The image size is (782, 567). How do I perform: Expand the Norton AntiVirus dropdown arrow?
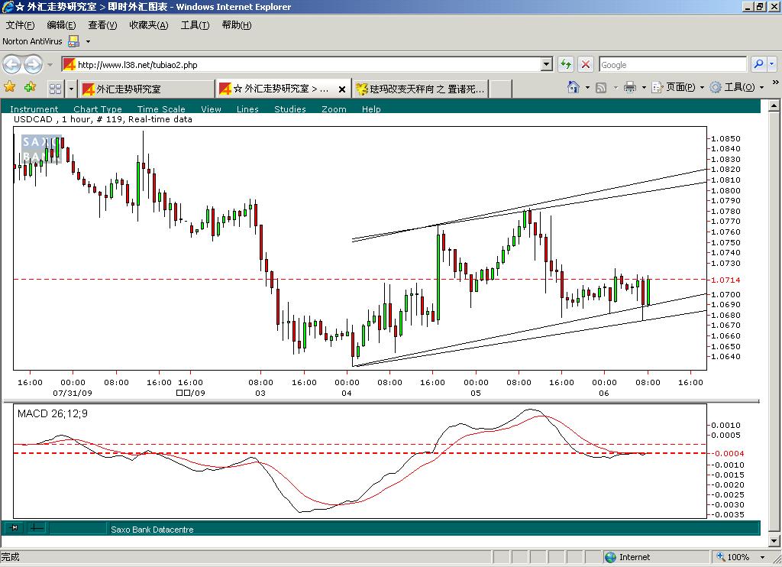[89, 41]
